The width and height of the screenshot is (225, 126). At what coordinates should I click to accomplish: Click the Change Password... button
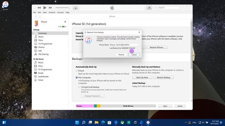click(x=93, y=96)
